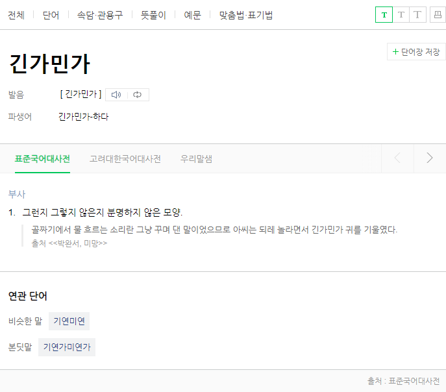The width and height of the screenshot is (446, 392).
Task: Select the 예문 tab
Action: pyautogui.click(x=192, y=15)
